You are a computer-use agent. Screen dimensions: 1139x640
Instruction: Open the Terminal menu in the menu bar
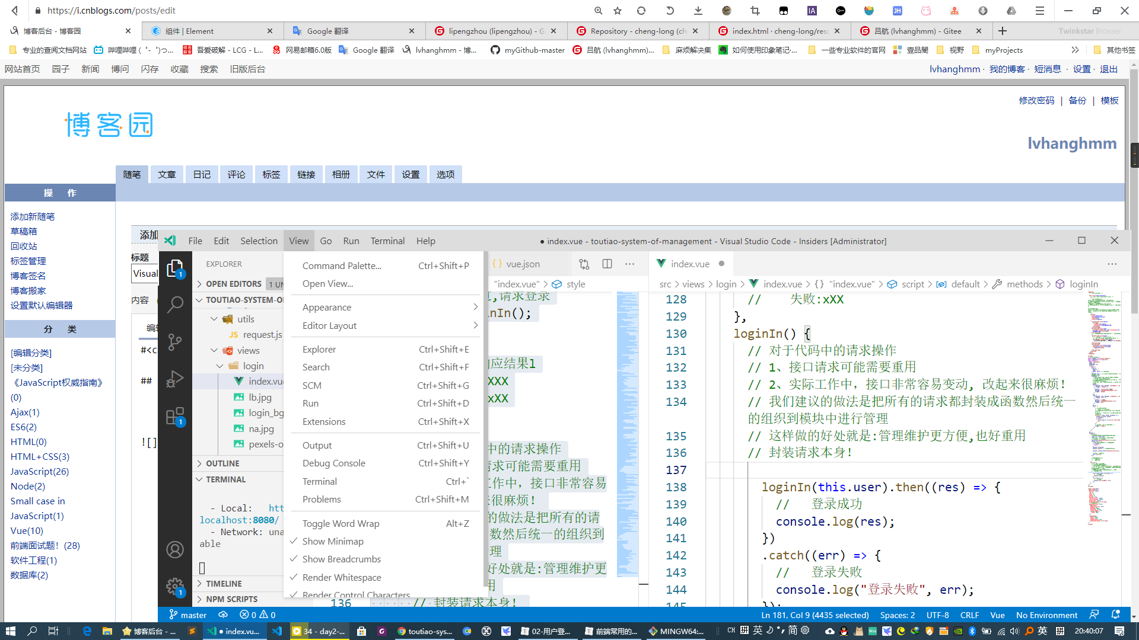click(387, 241)
